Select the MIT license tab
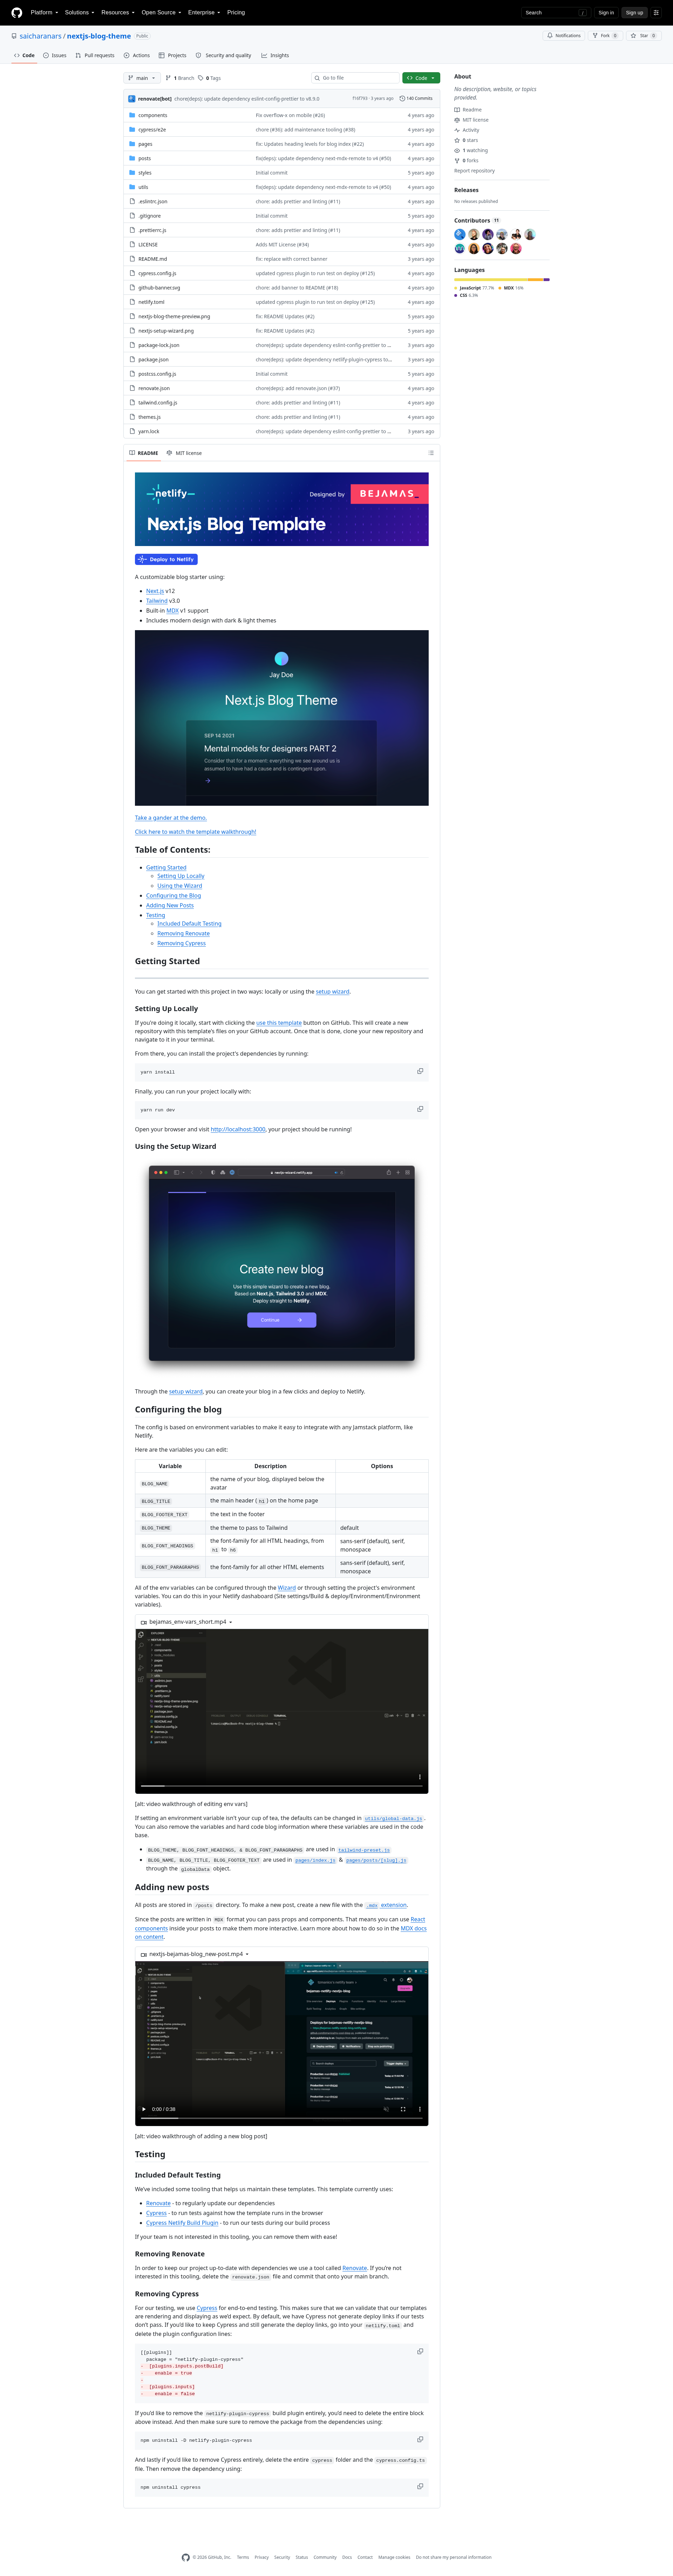 [x=184, y=453]
